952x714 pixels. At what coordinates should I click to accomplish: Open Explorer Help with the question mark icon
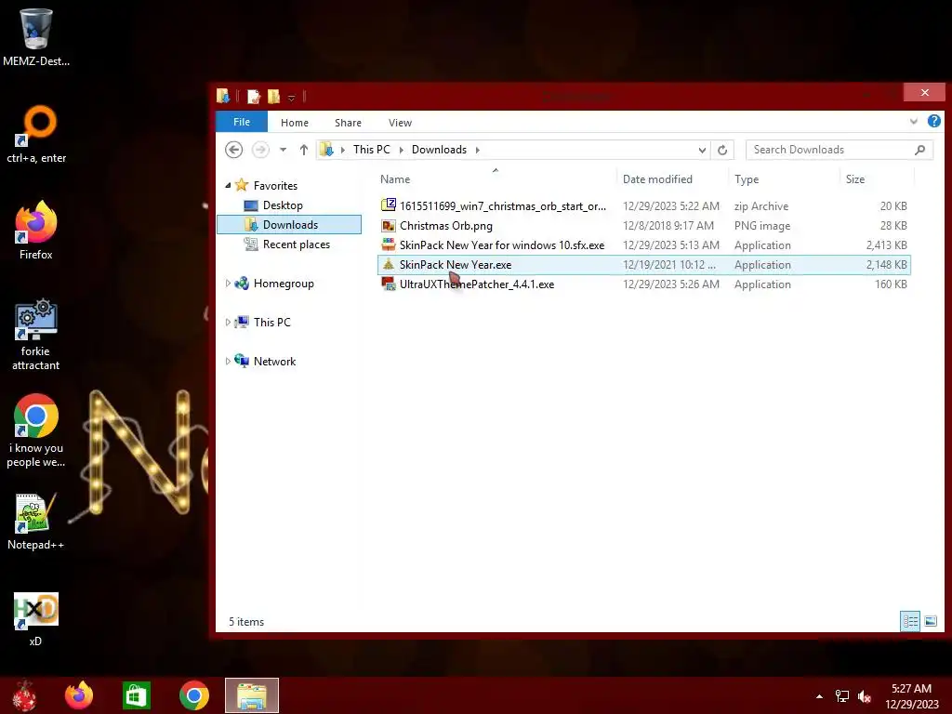coord(933,121)
